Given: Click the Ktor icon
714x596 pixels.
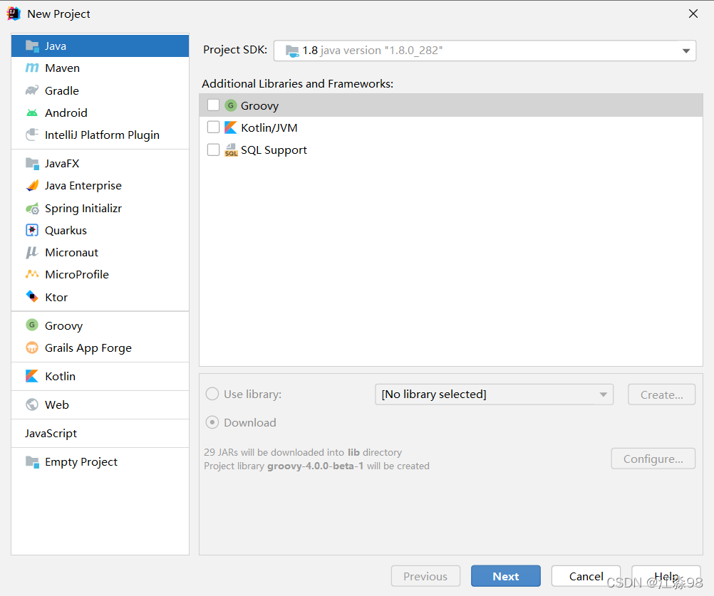Looking at the screenshot, I should [32, 297].
